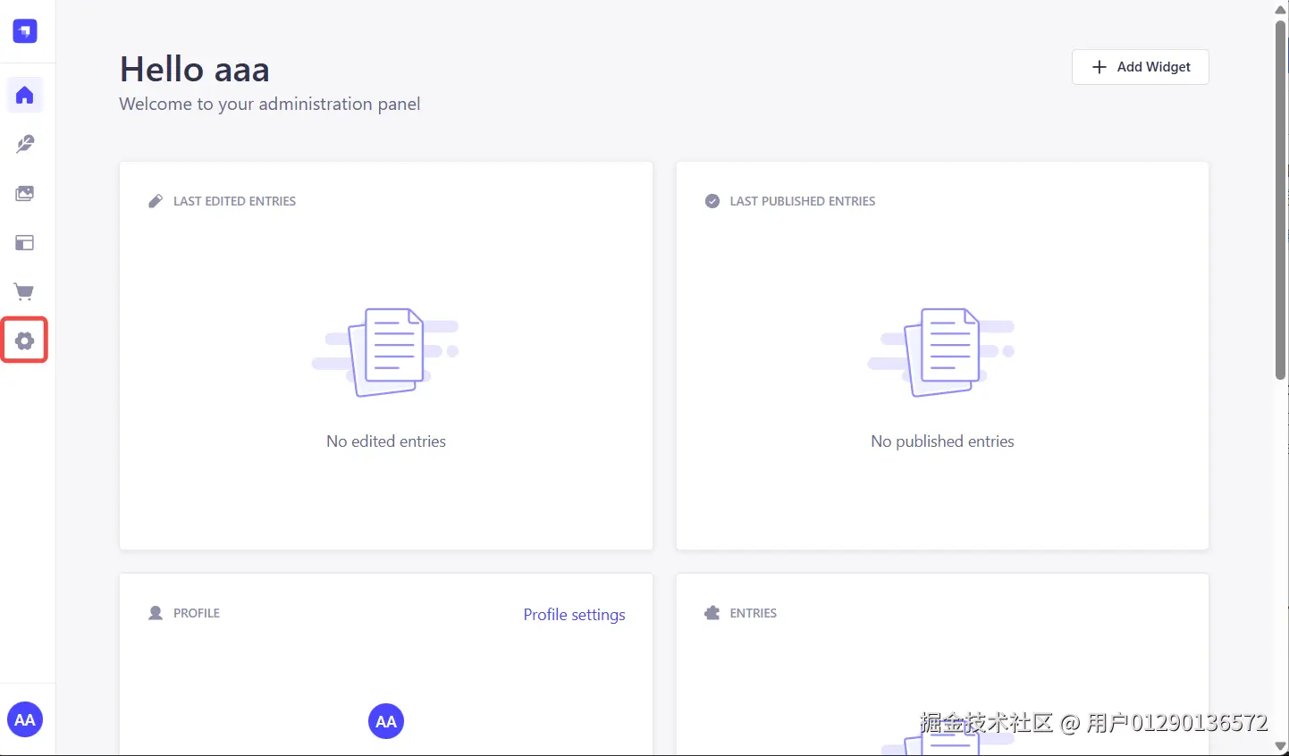Click the 'ENTRIES' widget heading
The image size is (1289, 756).
(754, 613)
